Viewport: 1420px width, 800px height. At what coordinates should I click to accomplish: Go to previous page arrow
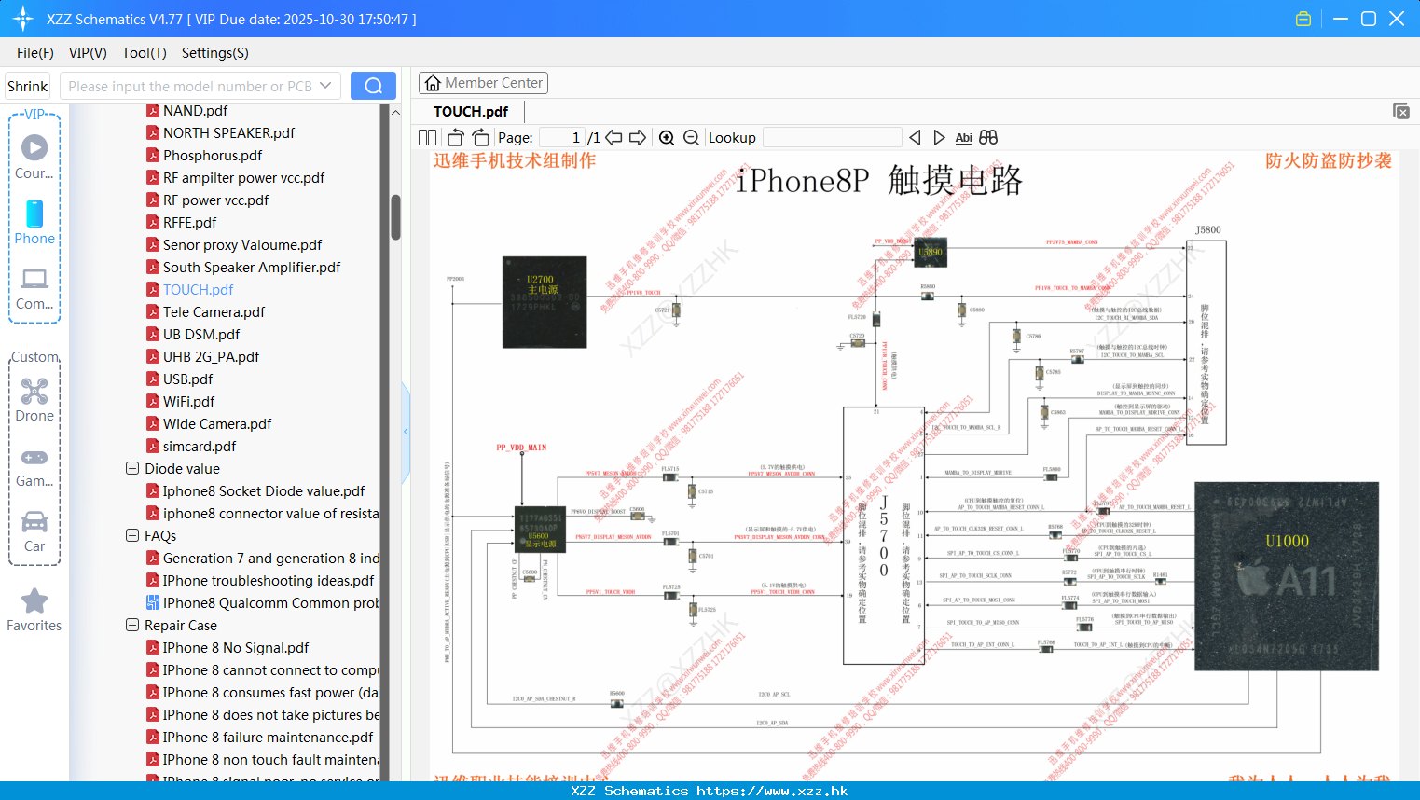(613, 137)
